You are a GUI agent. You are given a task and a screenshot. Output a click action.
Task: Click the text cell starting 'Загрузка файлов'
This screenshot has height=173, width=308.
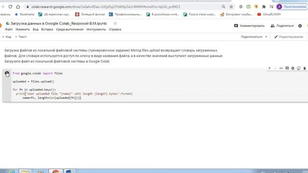(x=114, y=56)
